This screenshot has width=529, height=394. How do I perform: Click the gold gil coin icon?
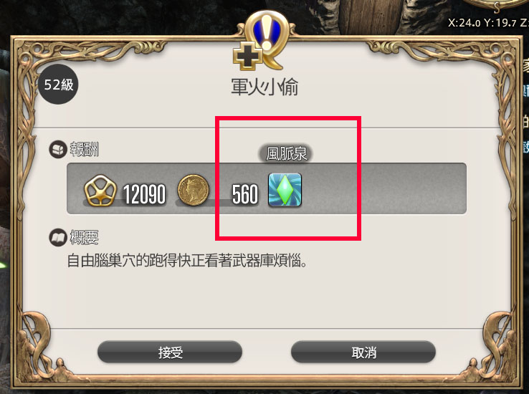pyautogui.click(x=194, y=190)
